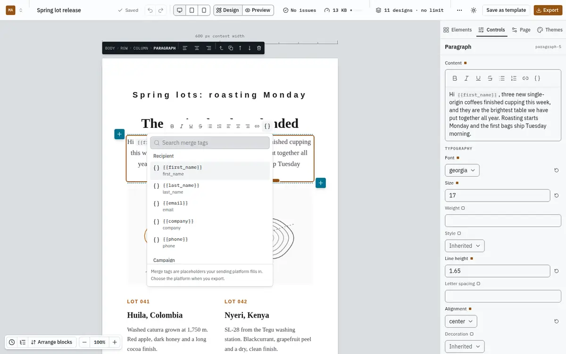Toggle light/dark theme sun icon
Image resolution: width=566 pixels, height=354 pixels.
pyautogui.click(x=474, y=10)
